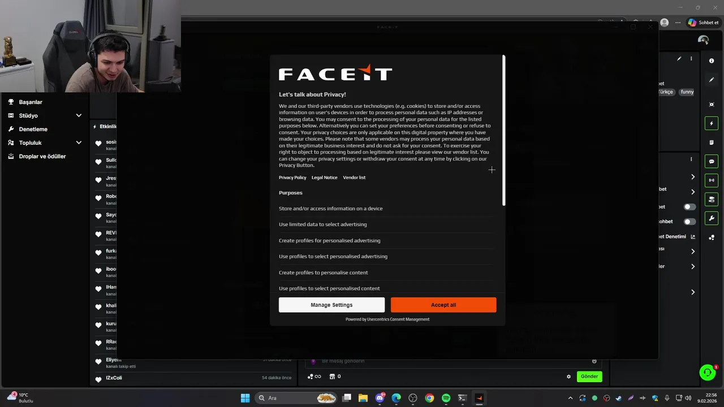Open Spotify from the taskbar
This screenshot has width=724, height=407.
pyautogui.click(x=446, y=398)
